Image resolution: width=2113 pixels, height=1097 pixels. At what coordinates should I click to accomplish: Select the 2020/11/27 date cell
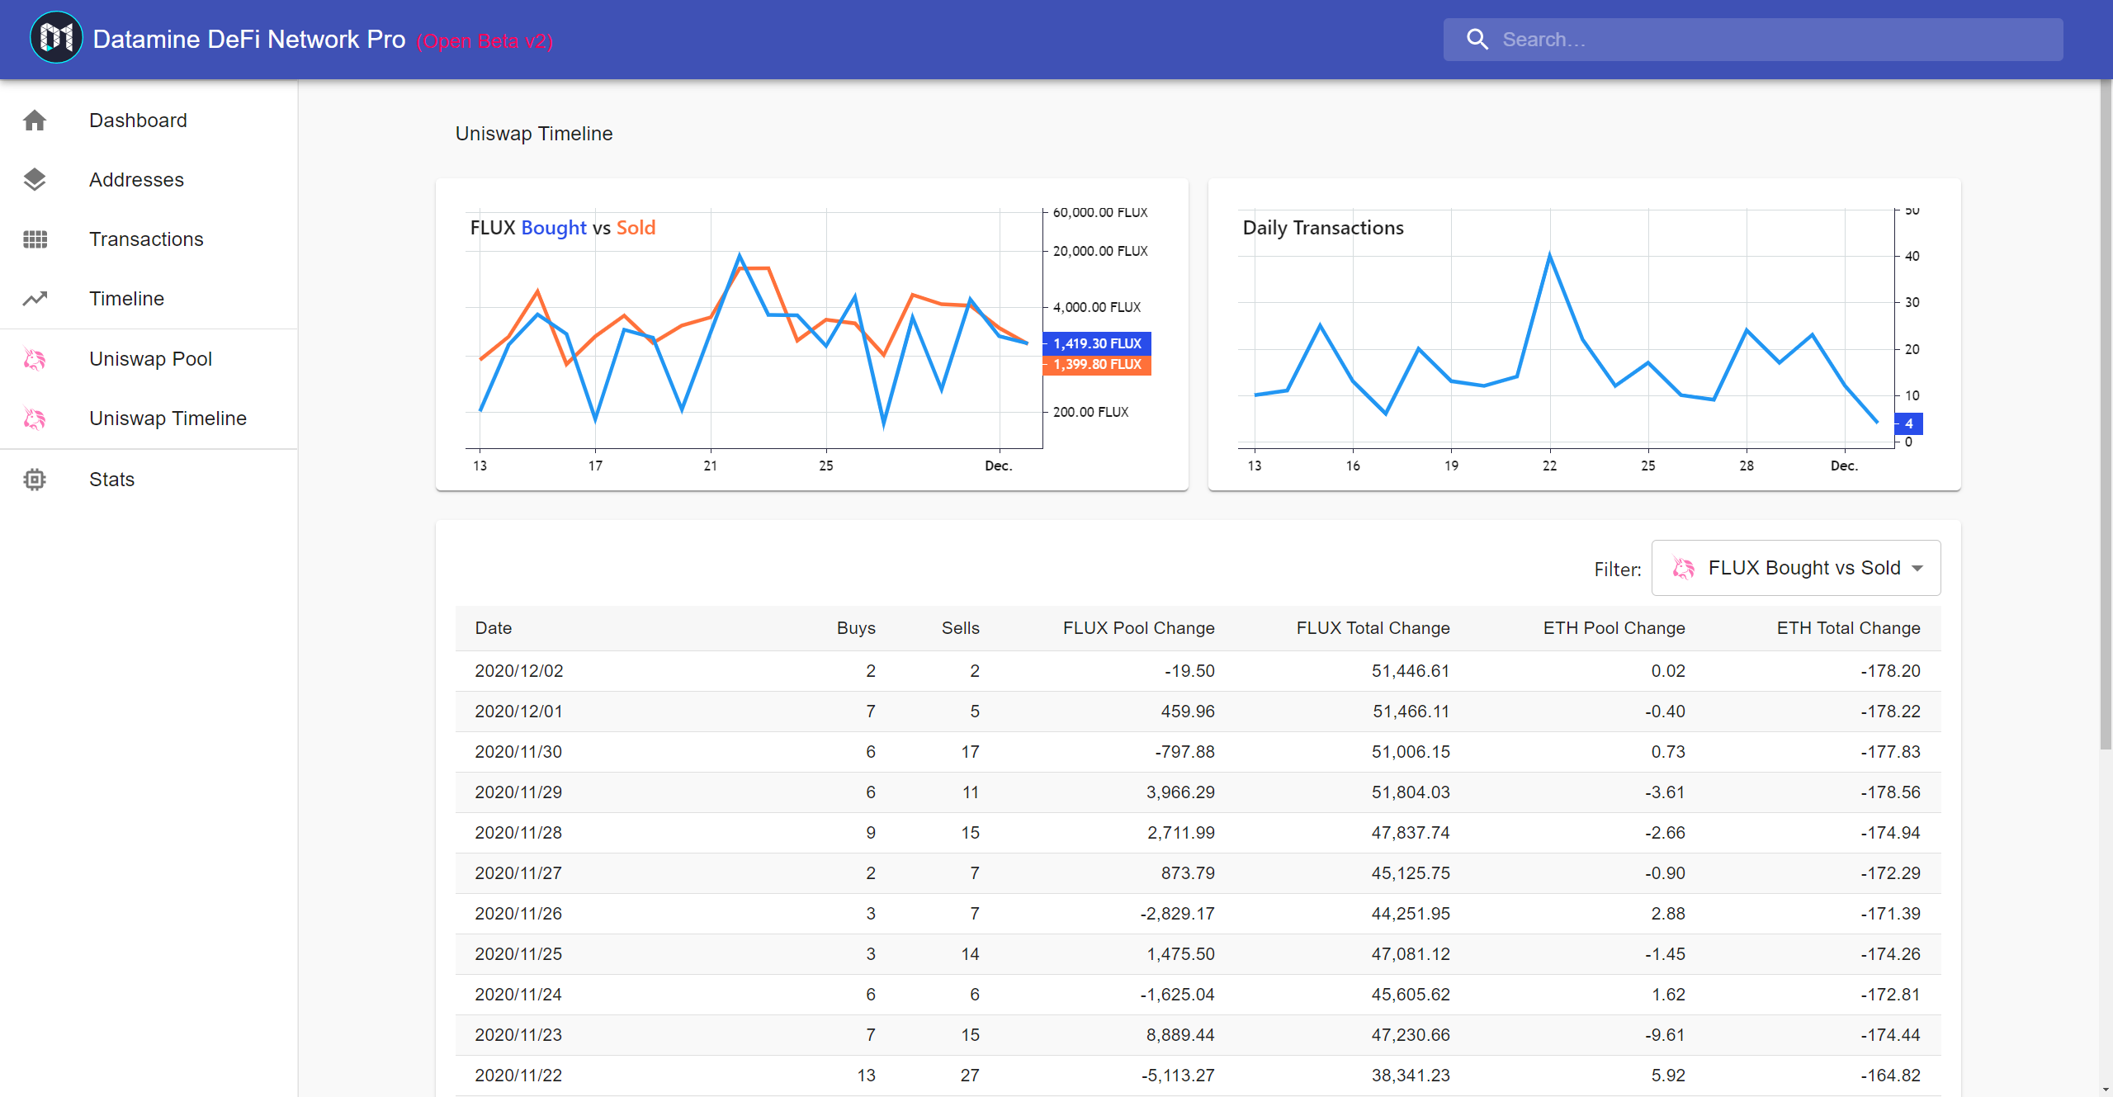click(518, 873)
